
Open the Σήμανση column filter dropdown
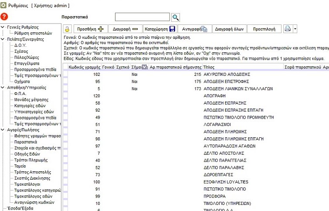[145, 67]
